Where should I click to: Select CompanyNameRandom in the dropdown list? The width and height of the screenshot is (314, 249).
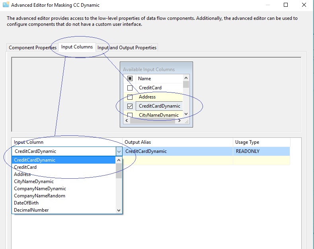pos(64,196)
